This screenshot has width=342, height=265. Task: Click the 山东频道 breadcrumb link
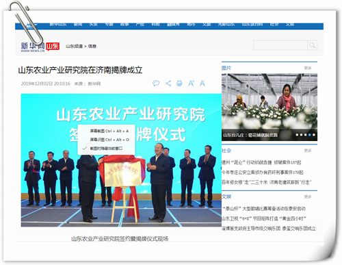[75, 47]
